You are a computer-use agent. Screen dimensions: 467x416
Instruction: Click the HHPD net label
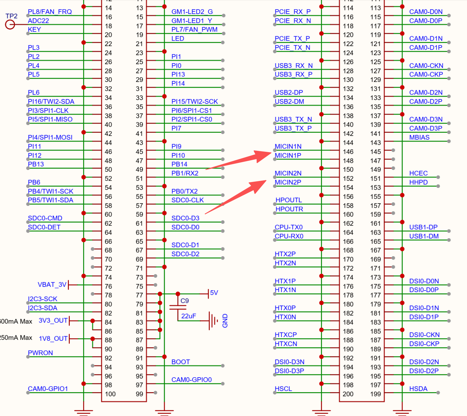(x=418, y=182)
